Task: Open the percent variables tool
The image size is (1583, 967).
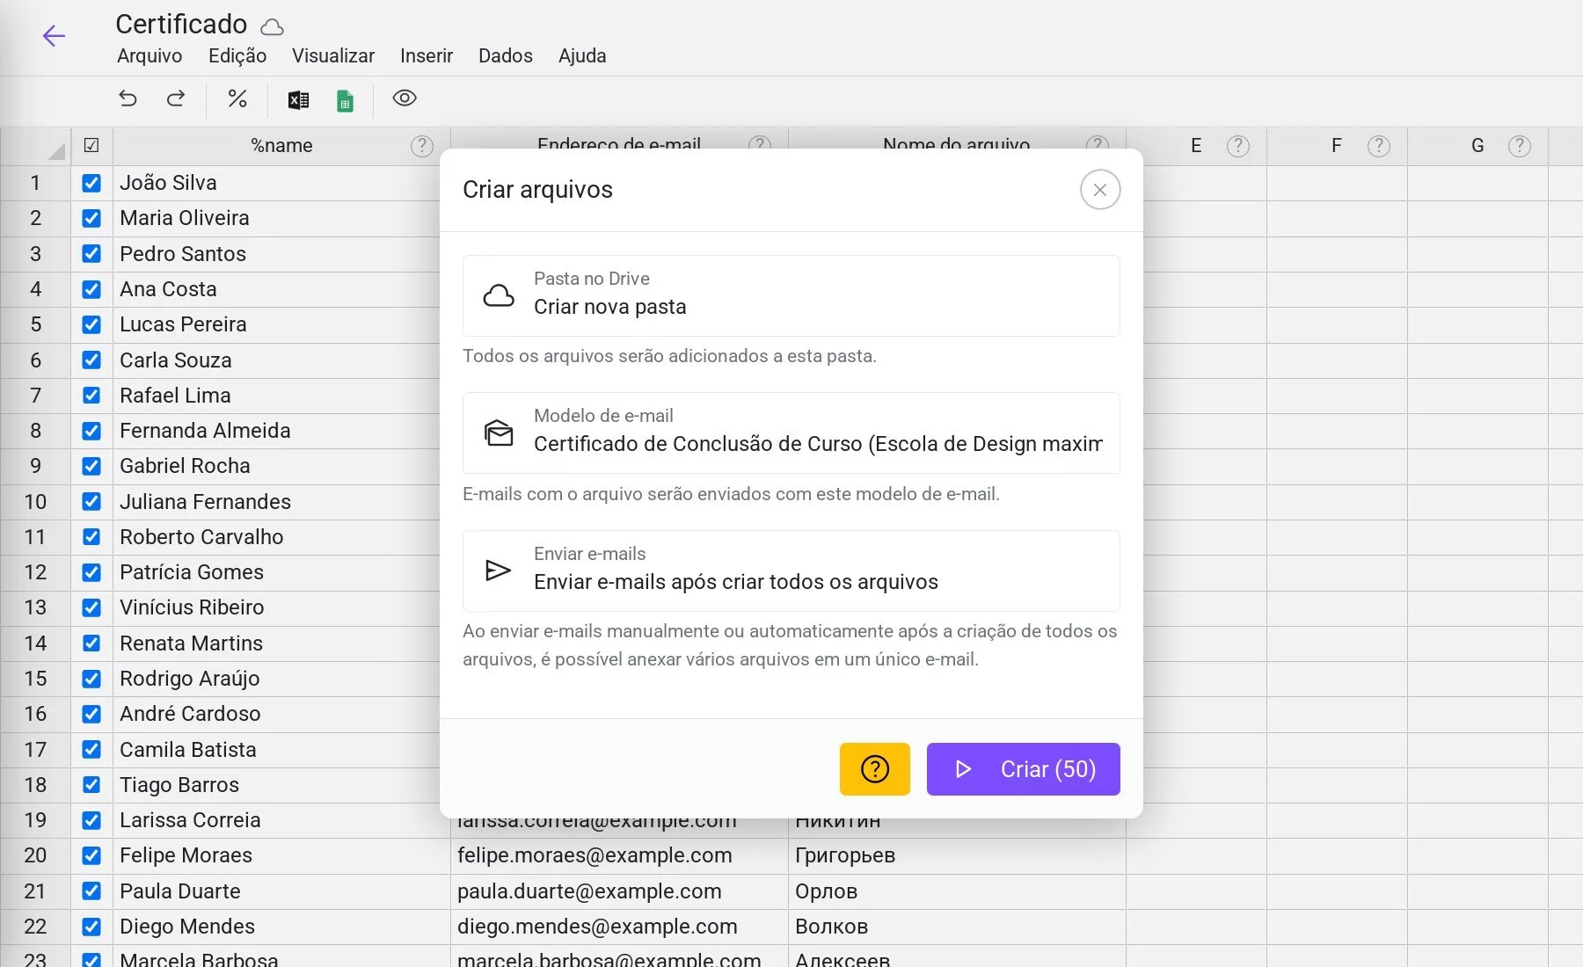Action: (237, 98)
